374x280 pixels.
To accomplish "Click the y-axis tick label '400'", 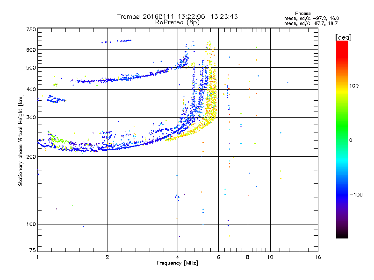I will click(x=31, y=89).
